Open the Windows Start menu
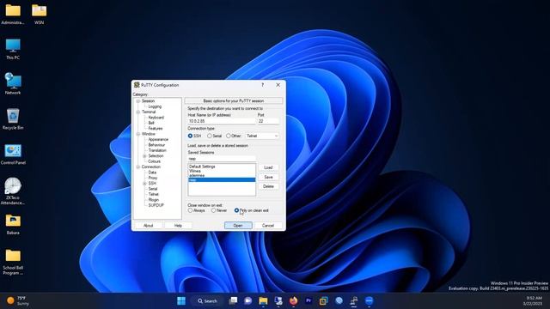The width and height of the screenshot is (550, 309). [x=181, y=300]
